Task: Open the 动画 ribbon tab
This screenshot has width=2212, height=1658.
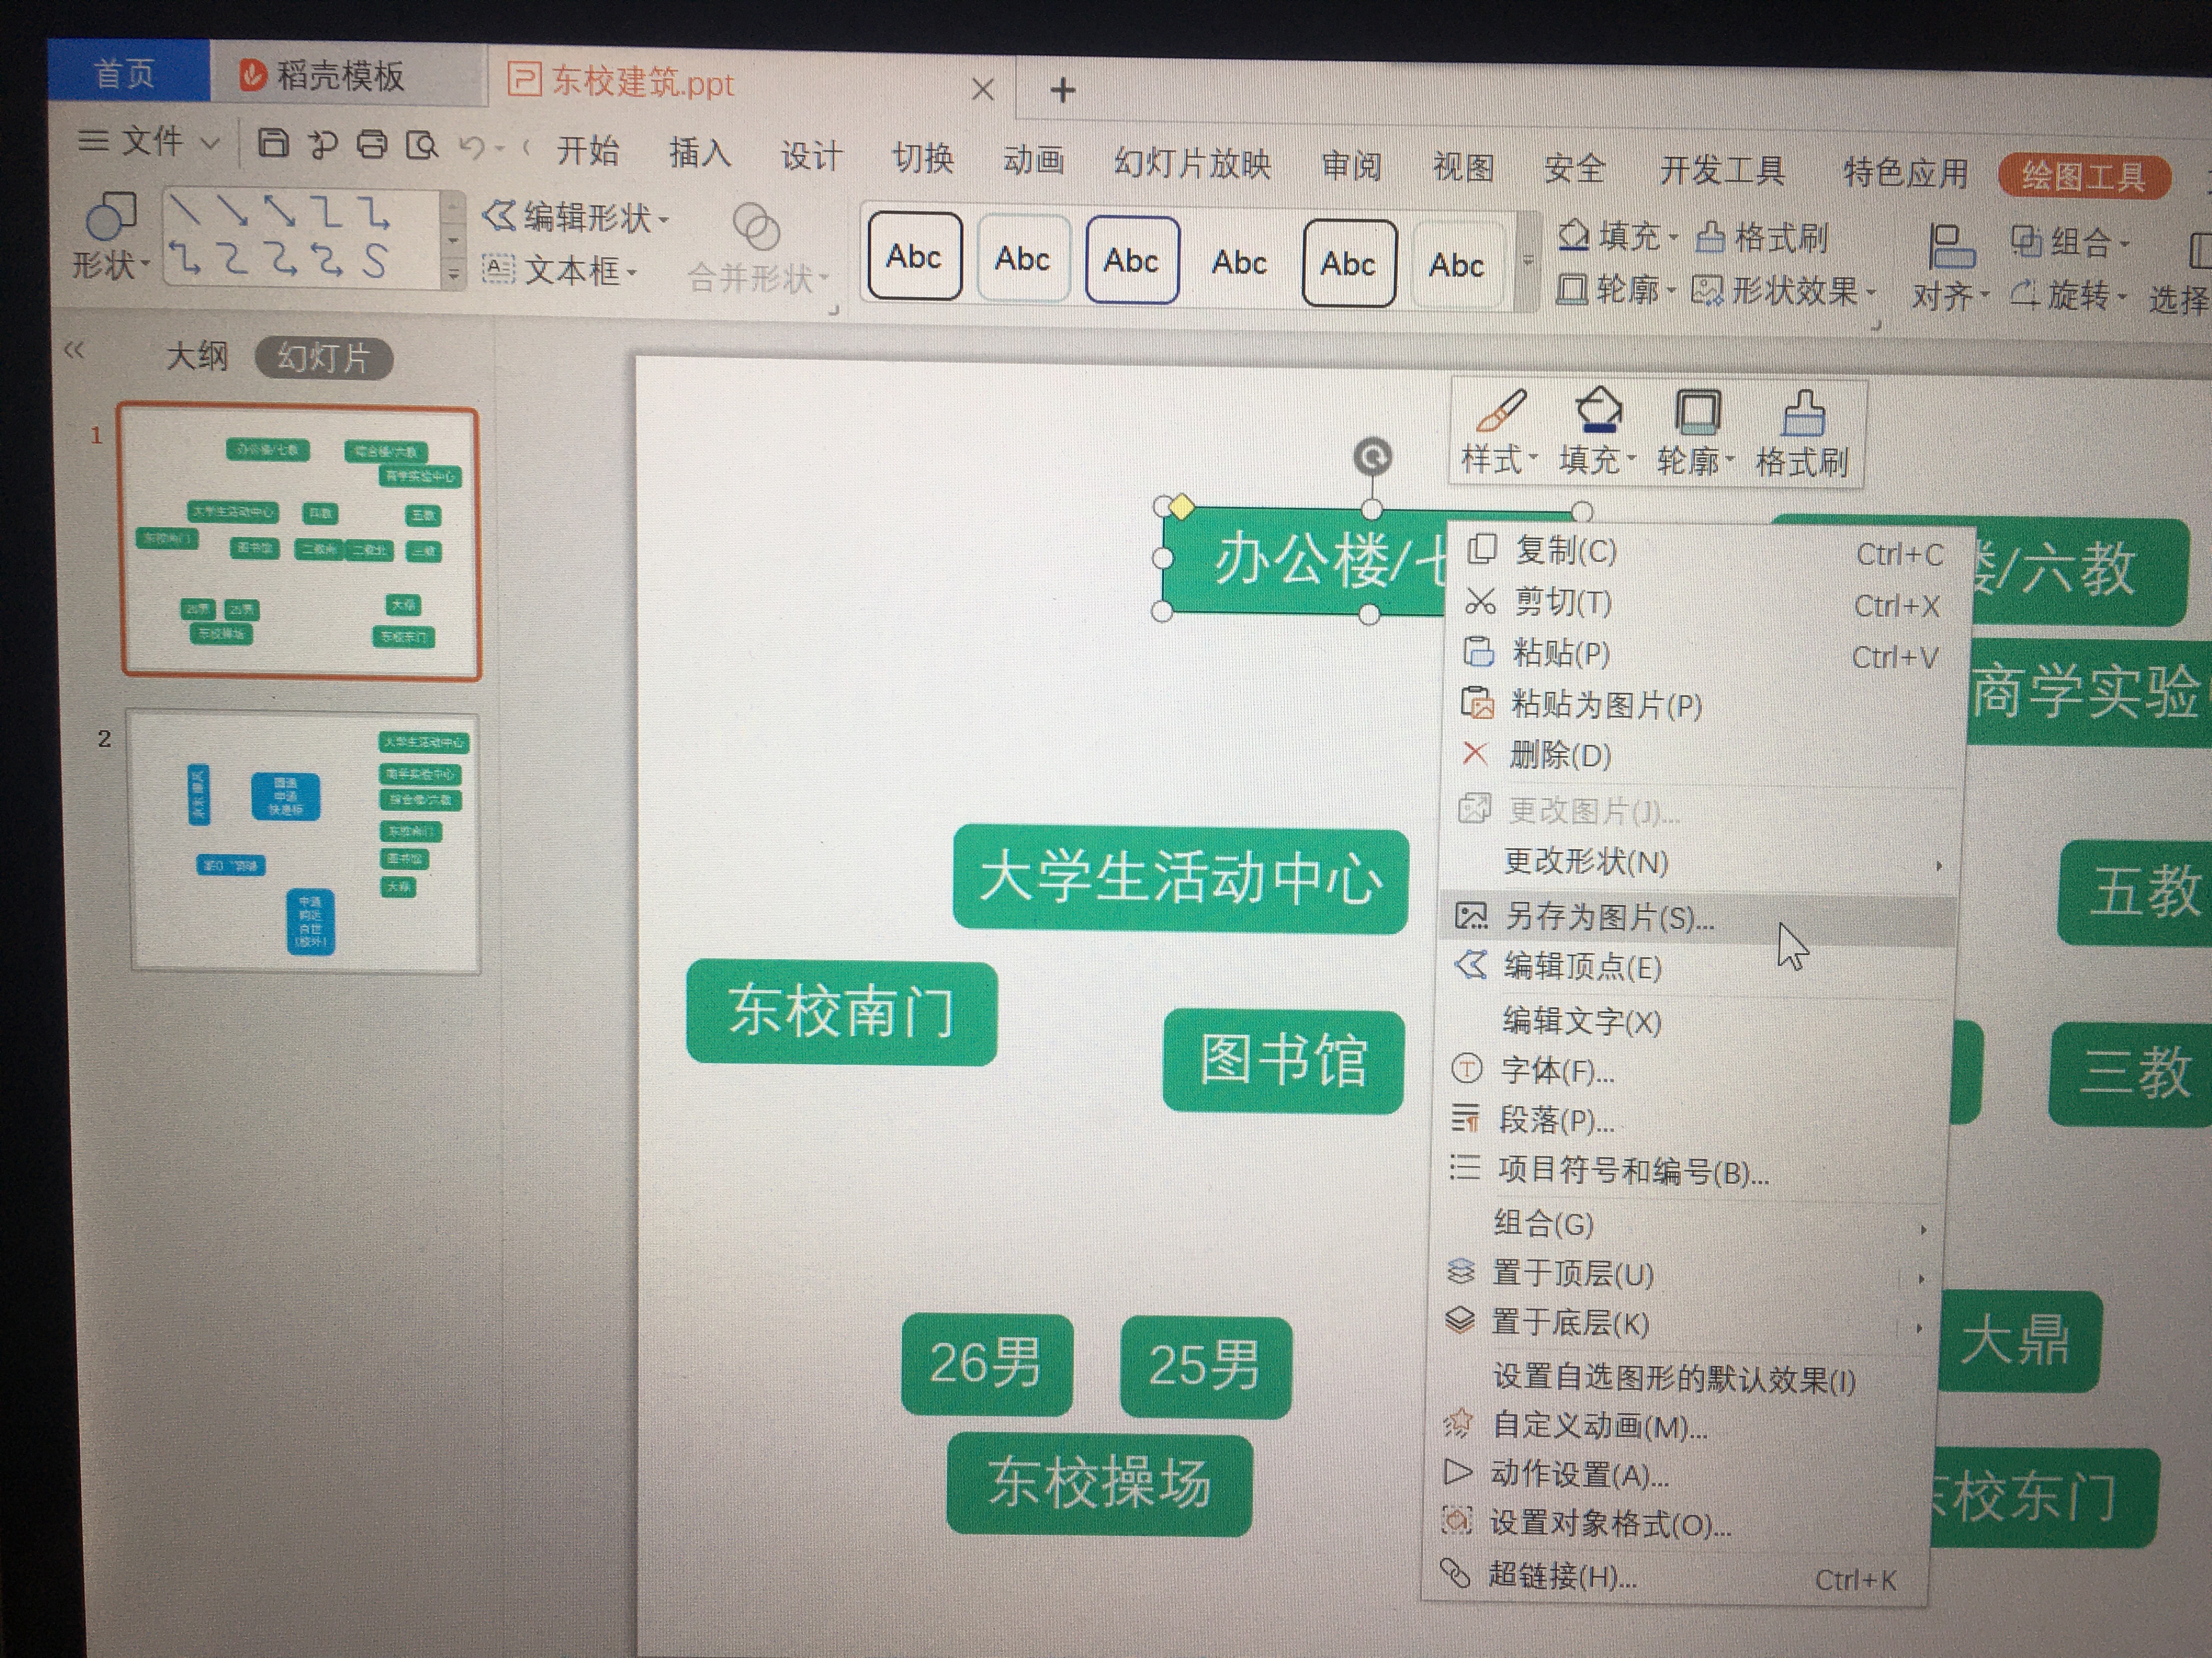Action: point(1033,160)
